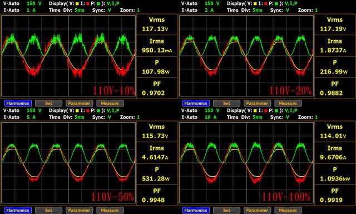
Task: Click the yellow V color swatch in 110V-10% header
Action: pos(77,4)
